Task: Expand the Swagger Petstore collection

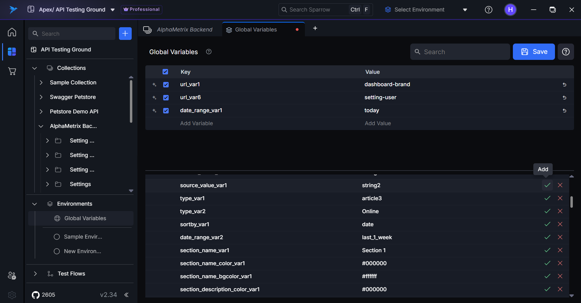Action: [x=41, y=97]
